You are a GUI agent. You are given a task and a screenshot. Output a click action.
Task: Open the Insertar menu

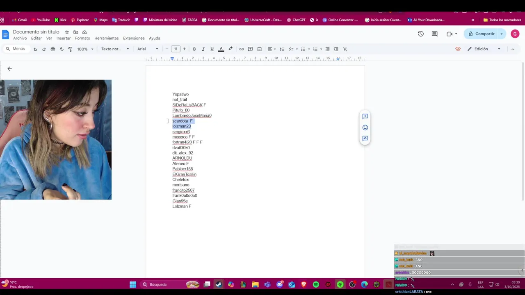click(64, 38)
